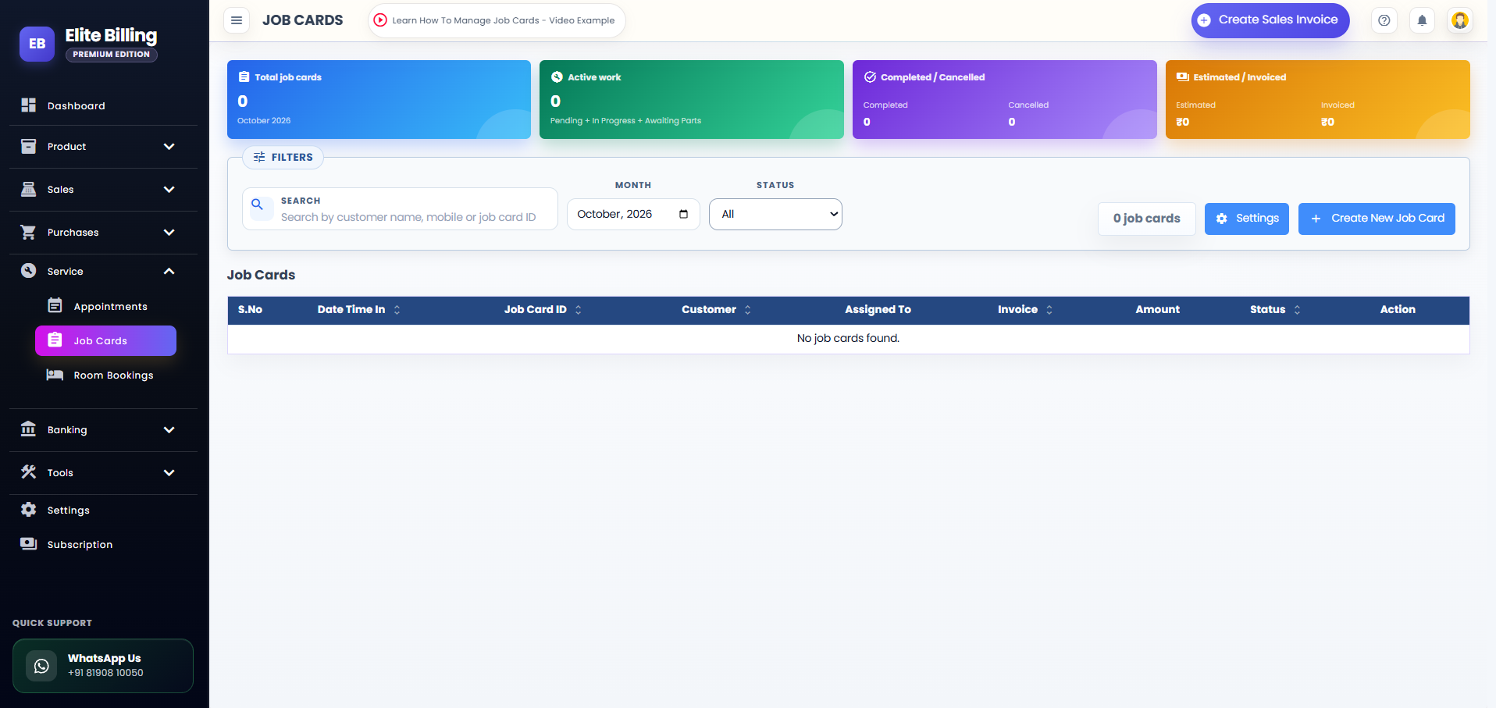This screenshot has width=1496, height=708.
Task: Click the Banking building icon
Action: click(x=29, y=429)
